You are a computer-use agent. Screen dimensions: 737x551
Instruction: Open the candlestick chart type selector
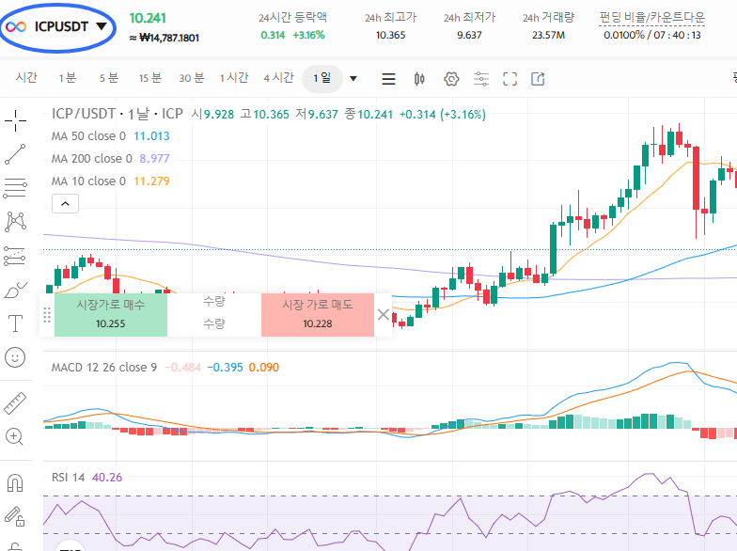(x=419, y=79)
